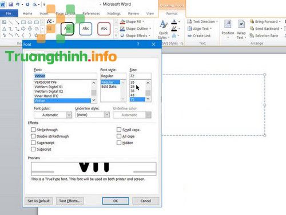This screenshot has height=215, width=286.
Task: Click Text Outline pen icon
Action: click(x=174, y=29)
